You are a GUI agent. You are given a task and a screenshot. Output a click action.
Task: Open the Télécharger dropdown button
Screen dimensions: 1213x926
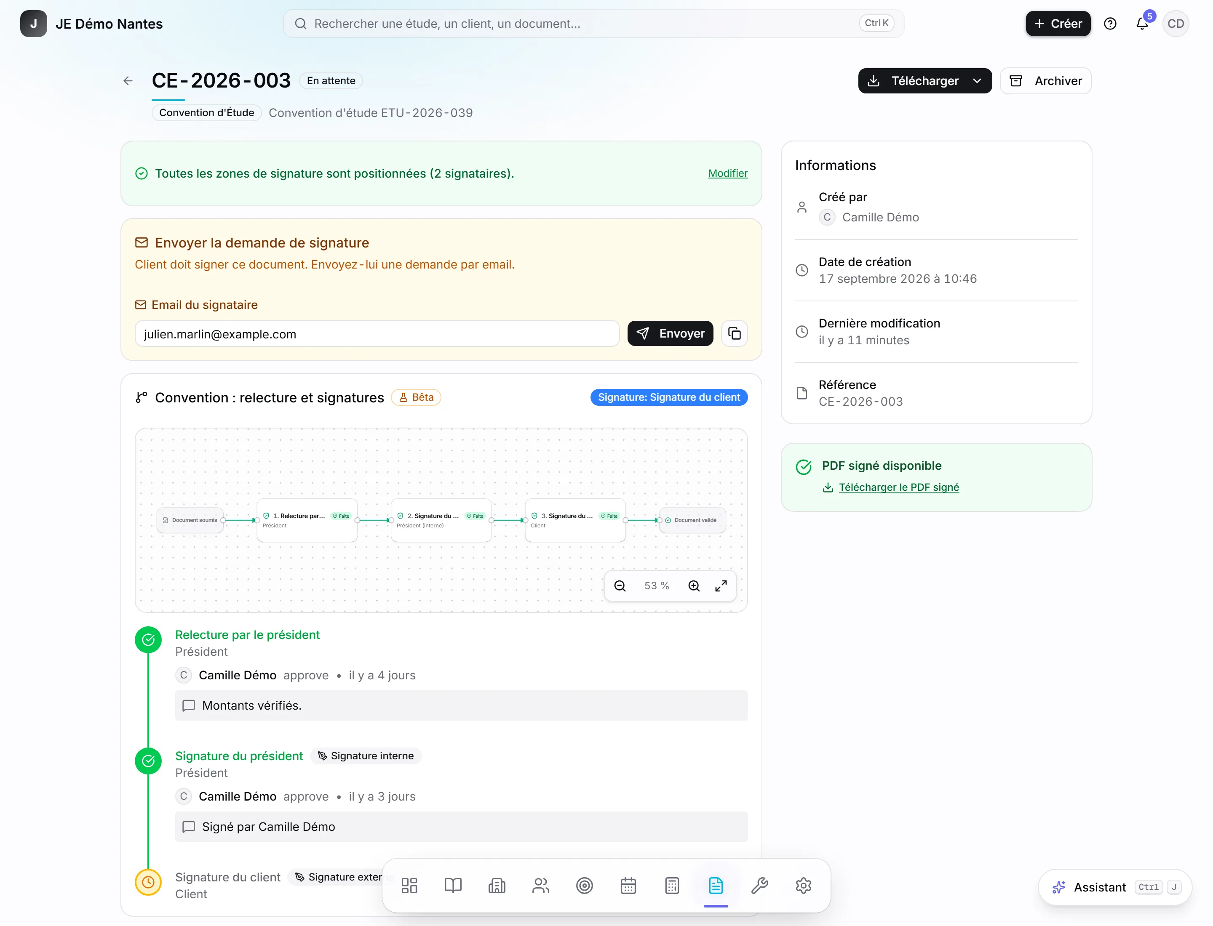[x=925, y=81]
